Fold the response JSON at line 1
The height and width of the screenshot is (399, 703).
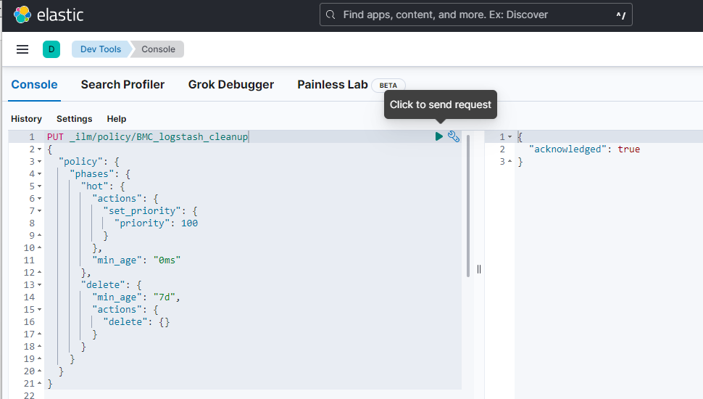(509, 137)
